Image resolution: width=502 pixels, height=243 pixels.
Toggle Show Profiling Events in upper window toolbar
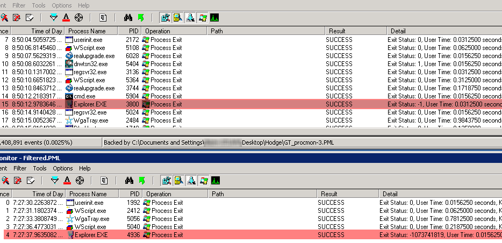point(215,18)
